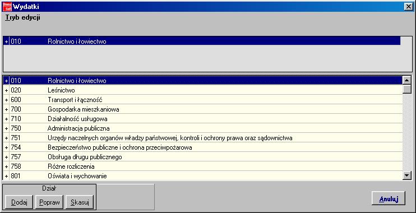Select the Transport i łączność row
Image resolution: width=416 pixels, height=213 pixels.
click(x=203, y=100)
